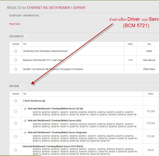Image resolution: width=159 pixels, height=156 pixels.
Task: Click the DOCUMENTS section heading
Action: point(16,36)
